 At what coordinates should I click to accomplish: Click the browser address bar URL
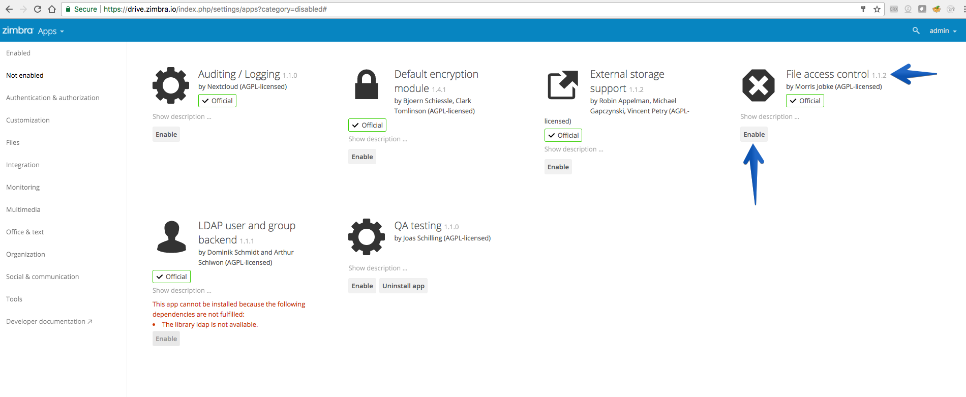215,9
